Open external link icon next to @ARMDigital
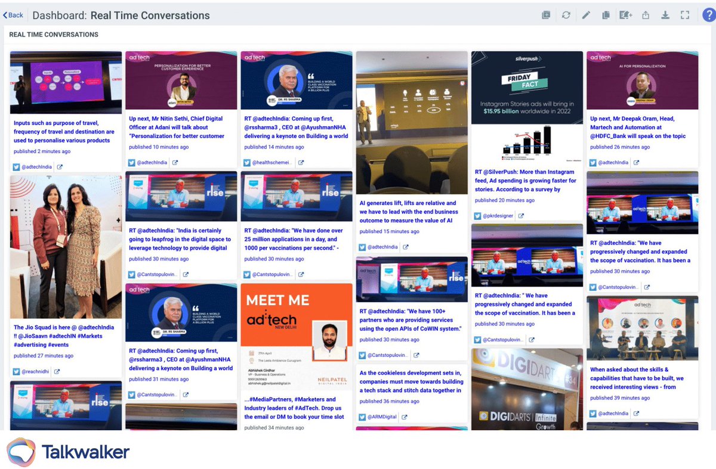716x469 pixels. pos(406,417)
